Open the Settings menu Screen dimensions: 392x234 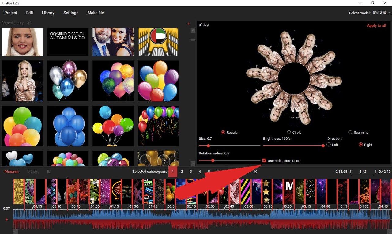click(71, 13)
